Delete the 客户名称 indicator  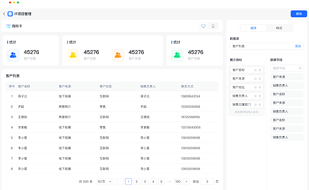coord(260,70)
